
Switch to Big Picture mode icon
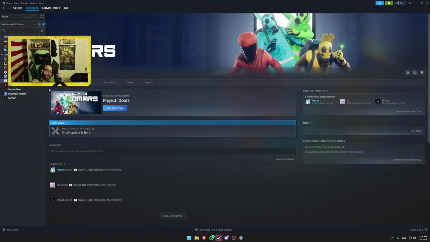(x=410, y=3)
